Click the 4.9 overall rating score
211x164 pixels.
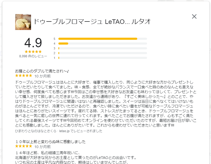click(33, 43)
